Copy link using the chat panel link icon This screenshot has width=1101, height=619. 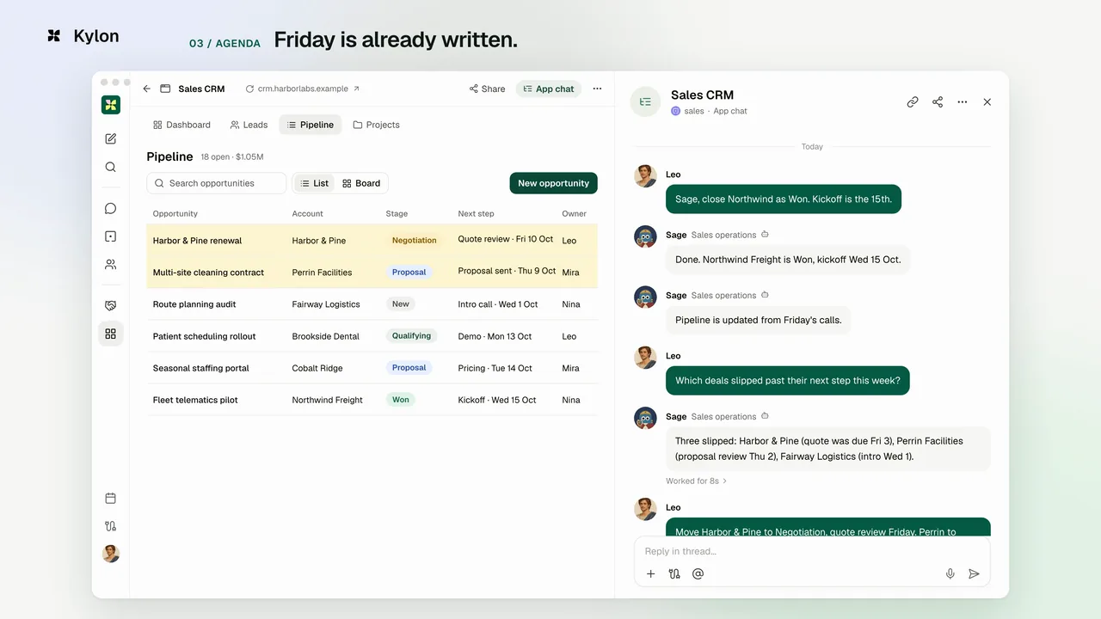913,101
